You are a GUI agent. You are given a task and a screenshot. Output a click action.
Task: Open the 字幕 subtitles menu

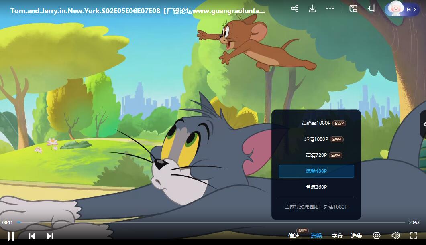(x=337, y=236)
